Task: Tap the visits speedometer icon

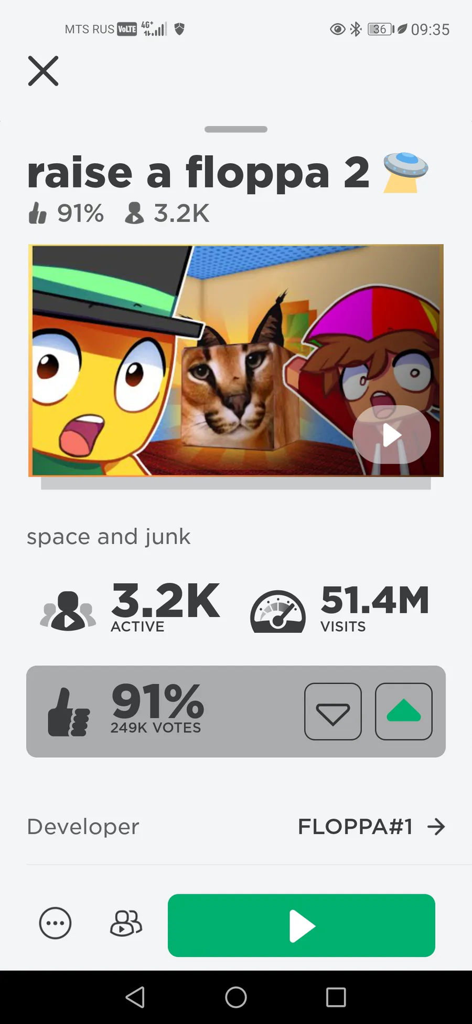Action: pos(278,612)
